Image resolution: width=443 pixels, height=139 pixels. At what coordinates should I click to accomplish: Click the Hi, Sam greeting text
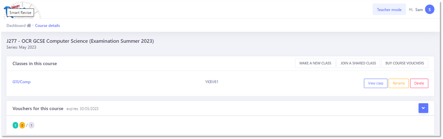point(416,10)
